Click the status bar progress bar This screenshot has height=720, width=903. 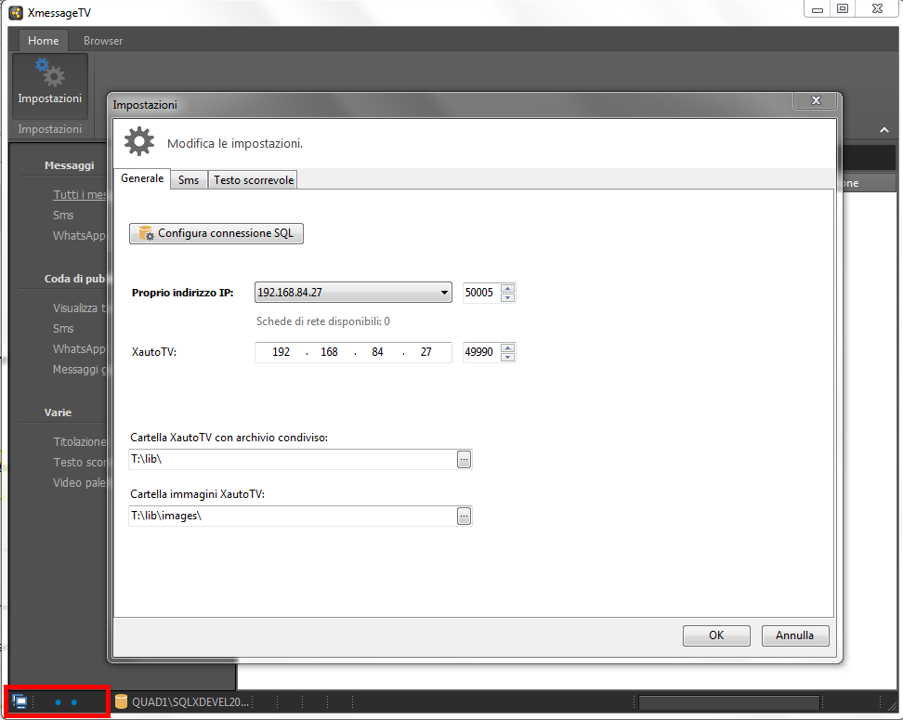[729, 702]
